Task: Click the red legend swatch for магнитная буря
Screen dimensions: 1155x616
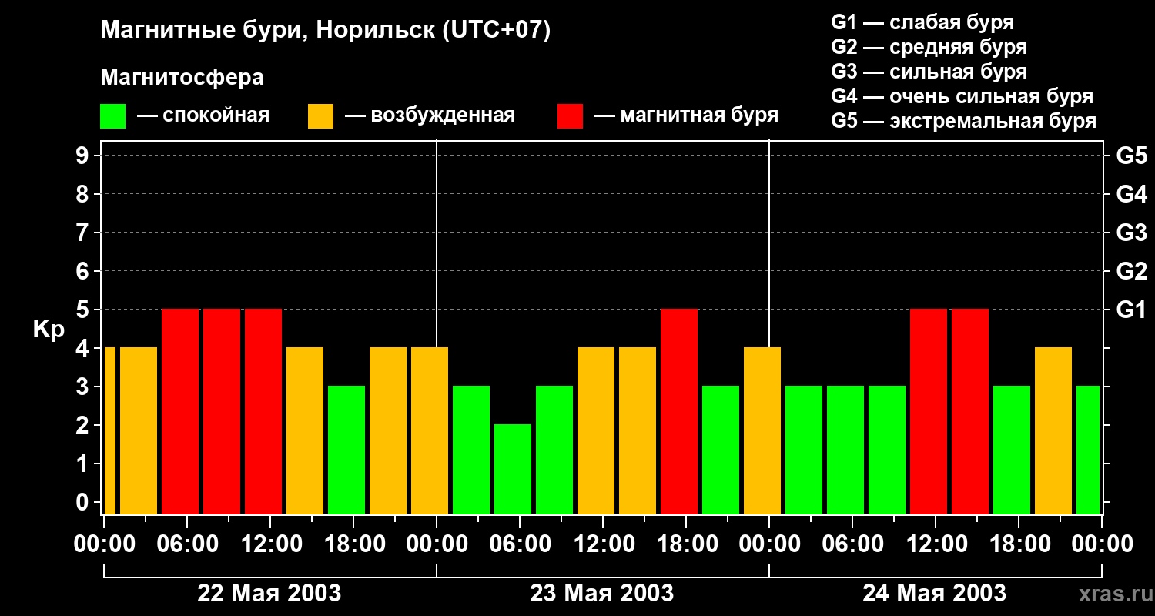Action: coord(570,116)
